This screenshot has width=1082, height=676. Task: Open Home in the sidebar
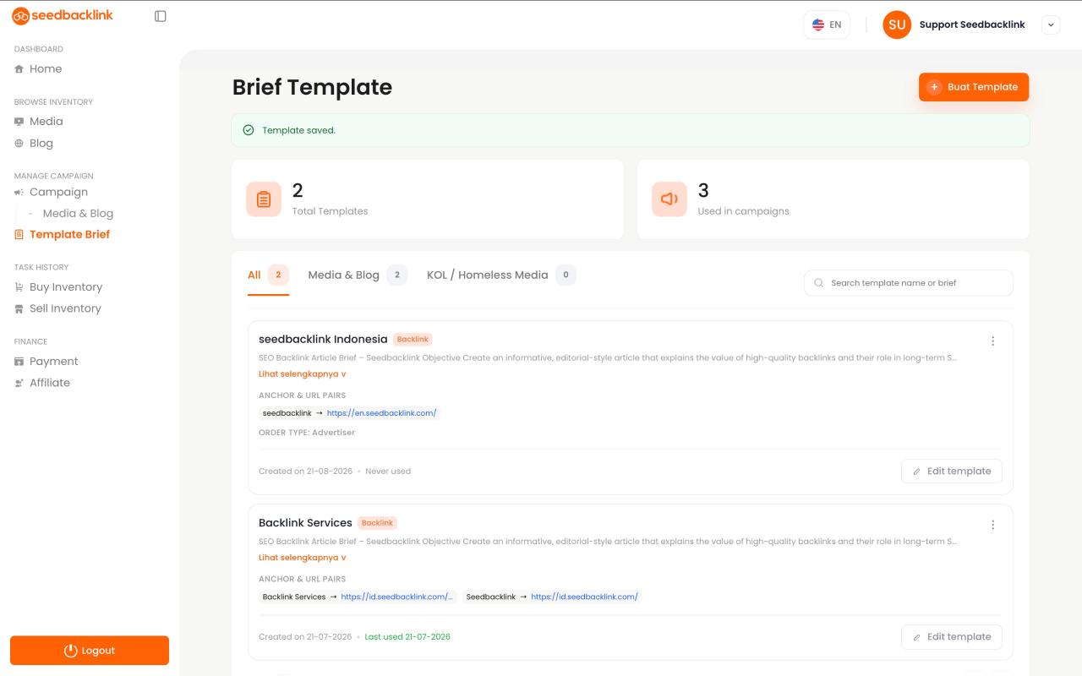[46, 69]
